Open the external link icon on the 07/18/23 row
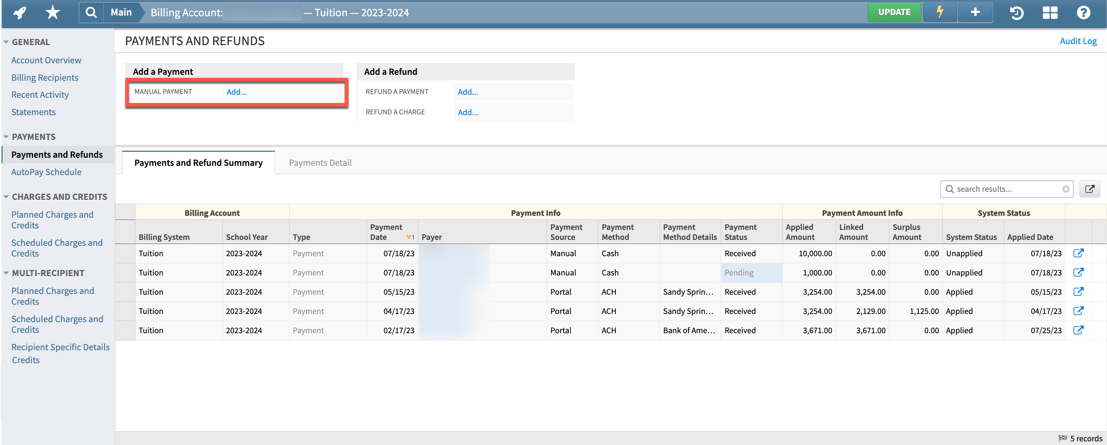The image size is (1107, 445). (x=1079, y=253)
